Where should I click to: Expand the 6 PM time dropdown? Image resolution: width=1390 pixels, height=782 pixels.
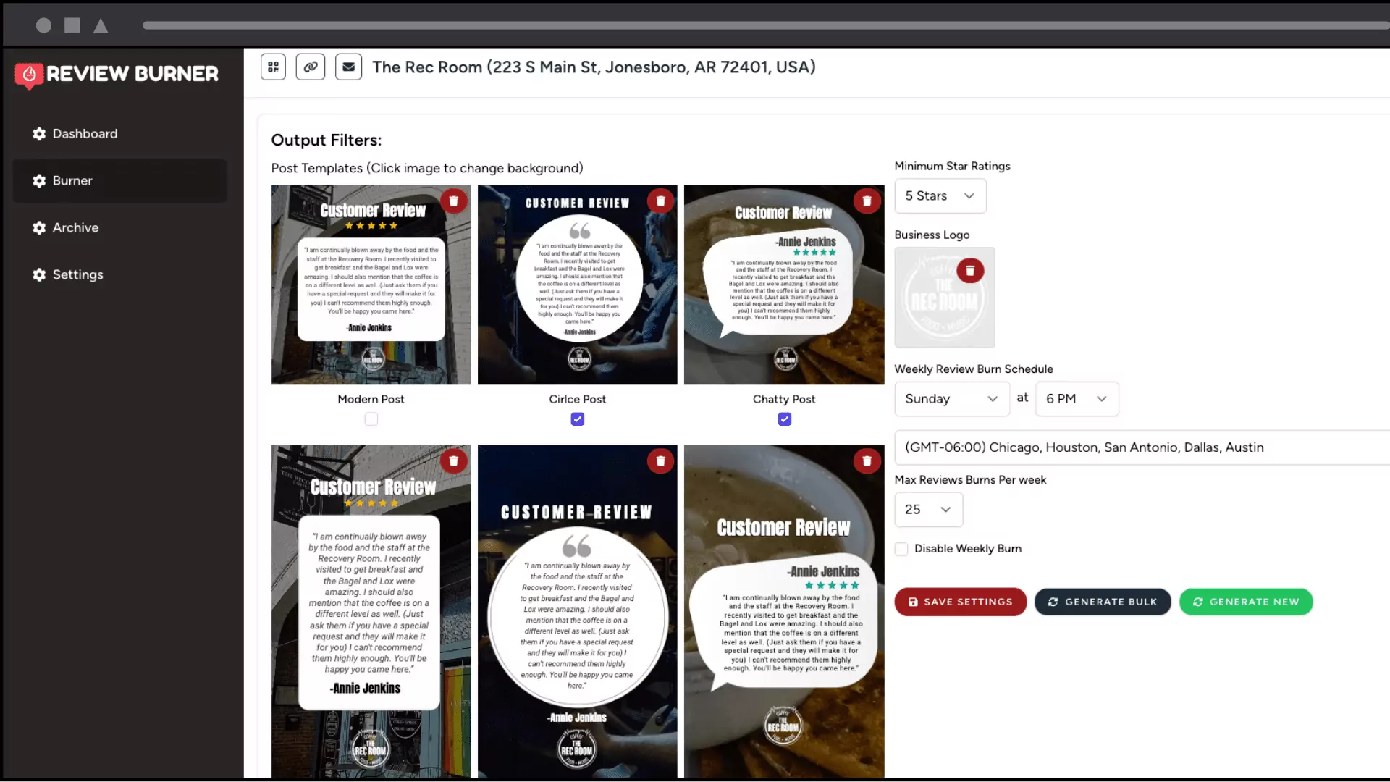[x=1077, y=399]
